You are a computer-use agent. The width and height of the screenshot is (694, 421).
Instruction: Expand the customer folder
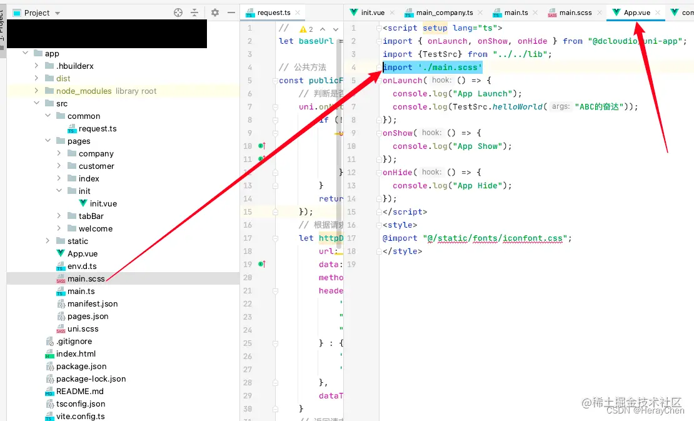coord(59,166)
